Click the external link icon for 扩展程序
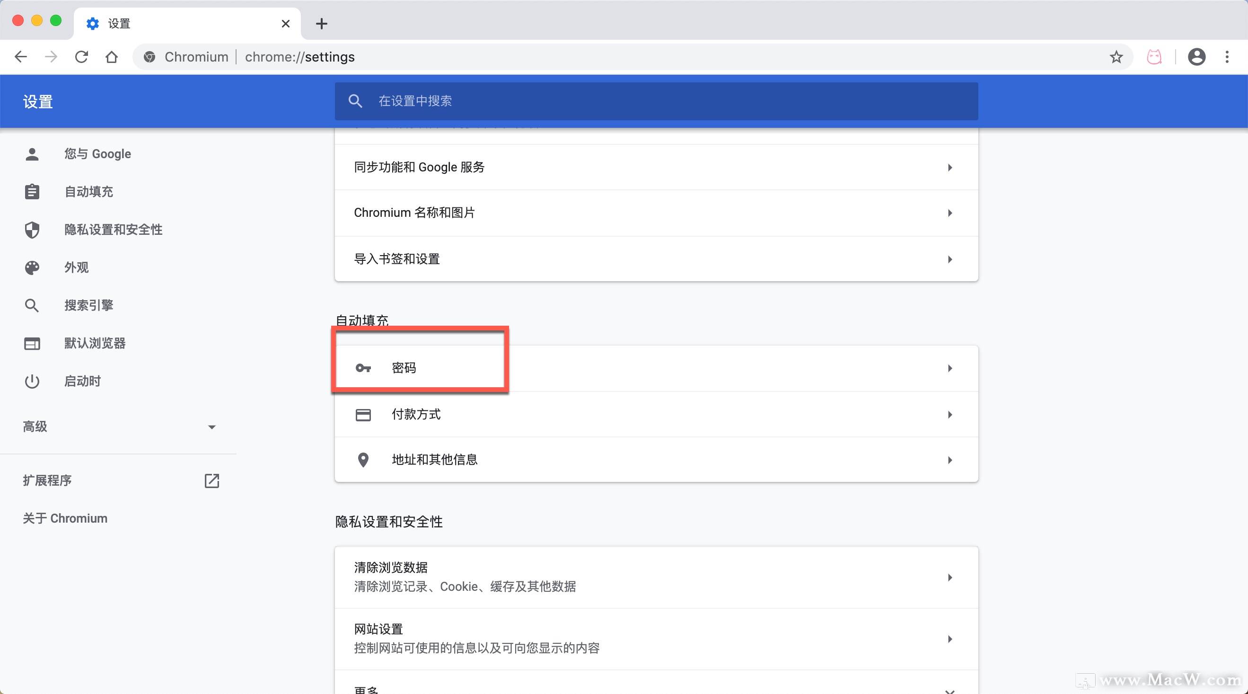The height and width of the screenshot is (694, 1248). pyautogui.click(x=212, y=481)
